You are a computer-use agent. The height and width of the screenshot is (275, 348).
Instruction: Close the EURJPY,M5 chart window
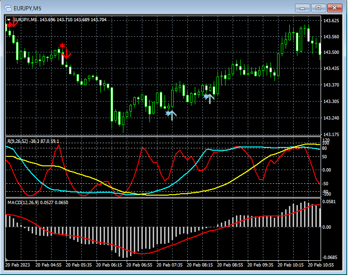[x=334, y=8]
